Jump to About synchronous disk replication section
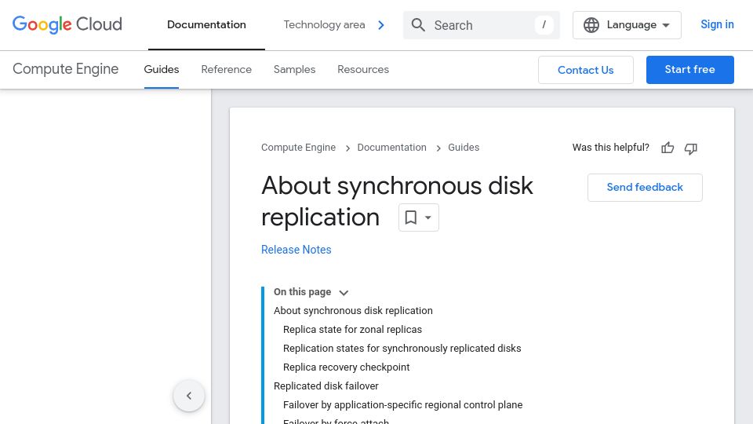This screenshot has width=753, height=424. point(353,311)
